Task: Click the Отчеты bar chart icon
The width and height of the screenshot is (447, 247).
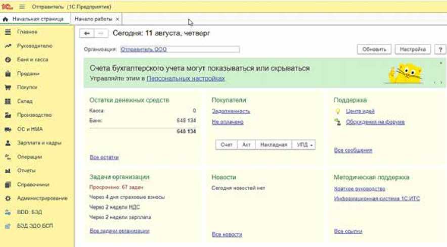Action: coord(8,170)
